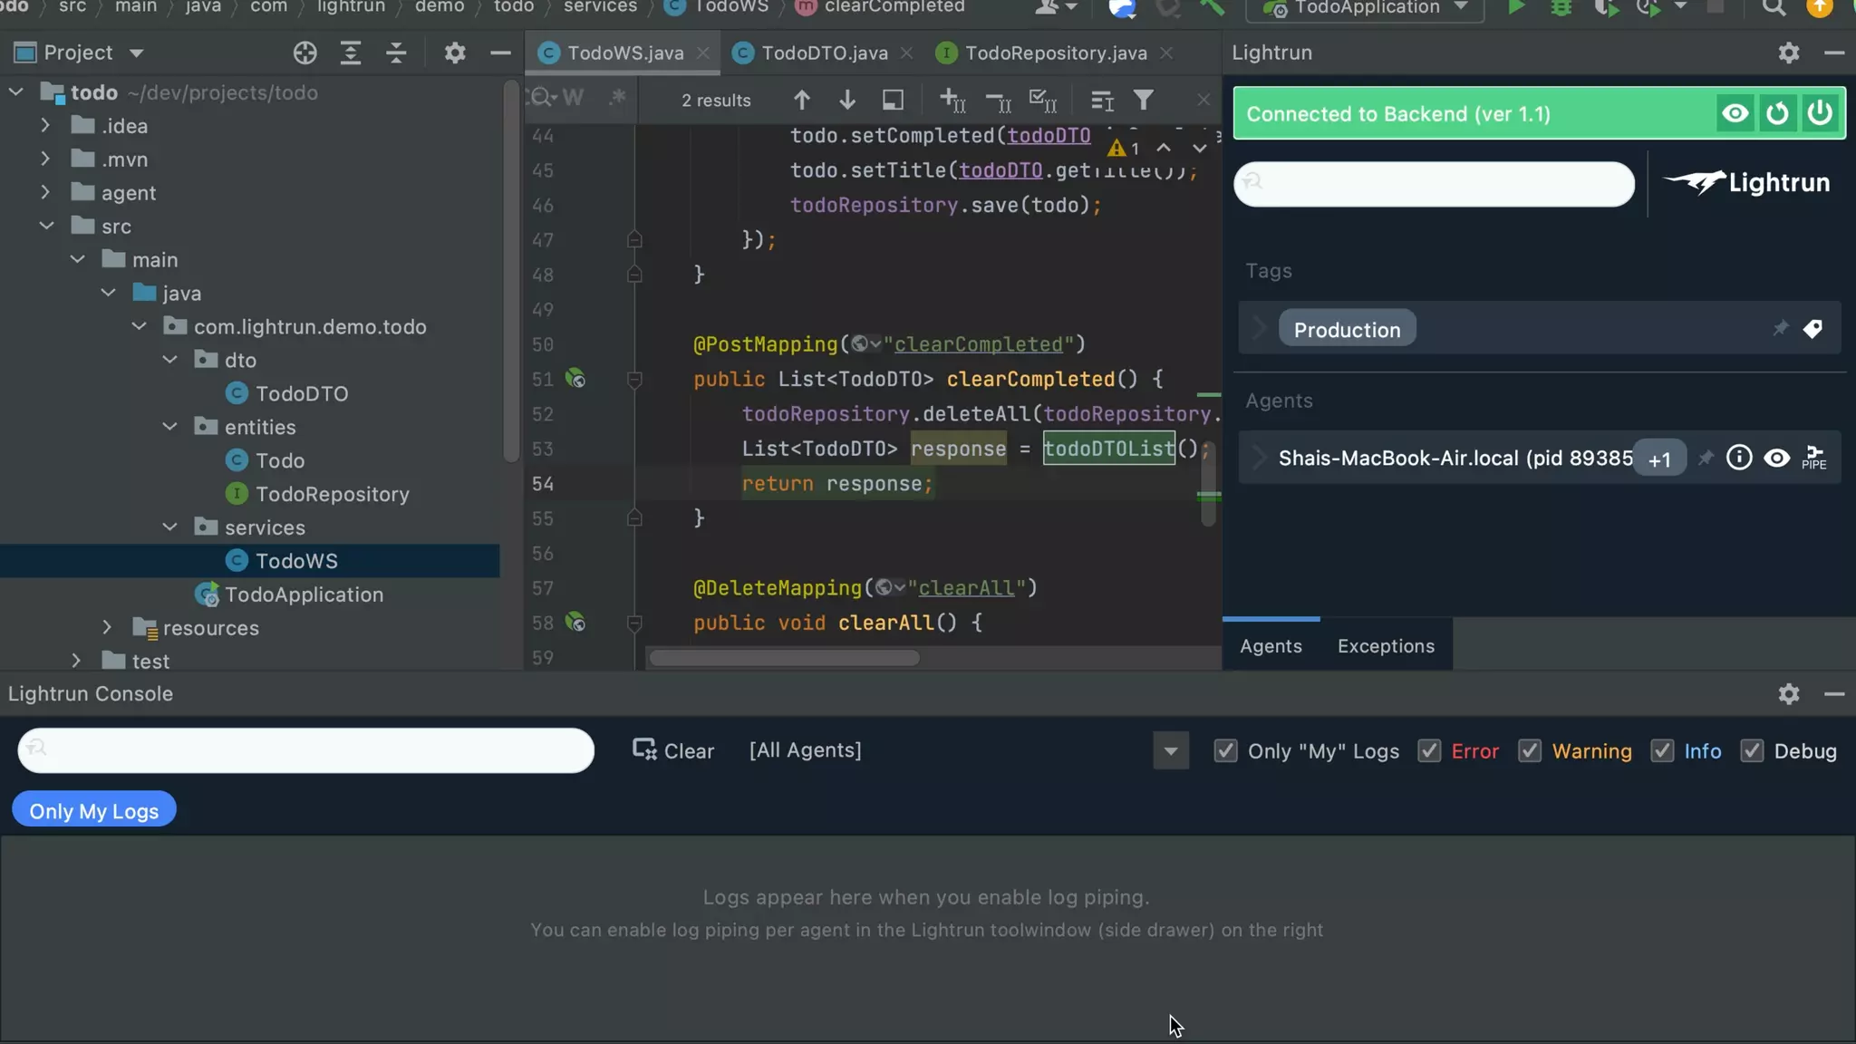Expand the agent folder
1856x1044 pixels.
[x=45, y=192]
